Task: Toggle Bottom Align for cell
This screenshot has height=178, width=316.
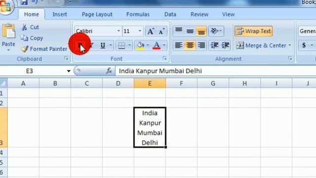Action: pos(201,31)
